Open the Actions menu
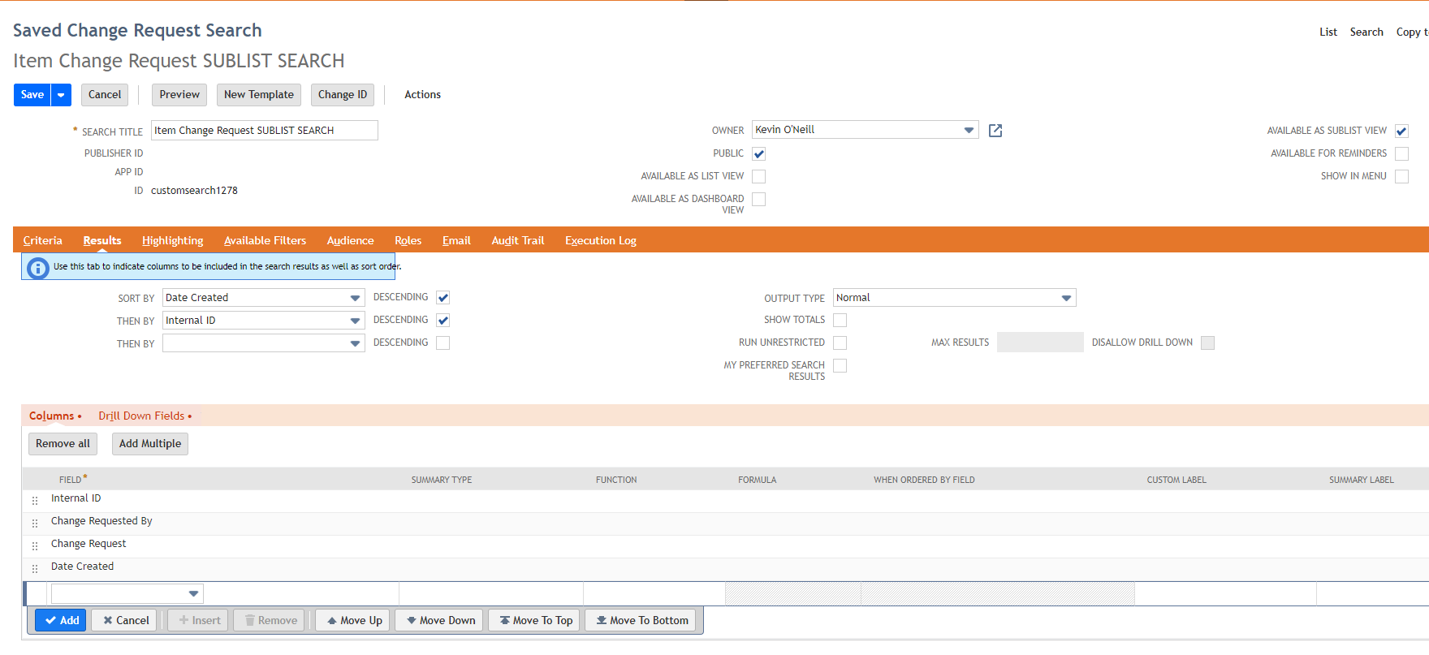 [423, 95]
